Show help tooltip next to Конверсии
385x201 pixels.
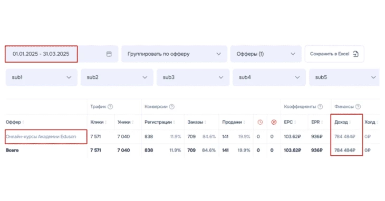pos(172,107)
